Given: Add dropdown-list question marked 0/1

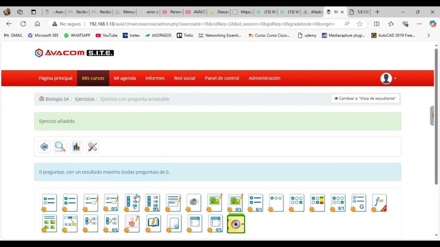Looking at the screenshot, I should (215, 224).
